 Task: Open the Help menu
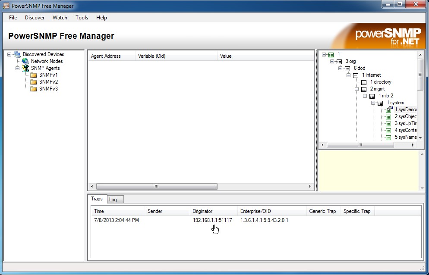coord(101,18)
